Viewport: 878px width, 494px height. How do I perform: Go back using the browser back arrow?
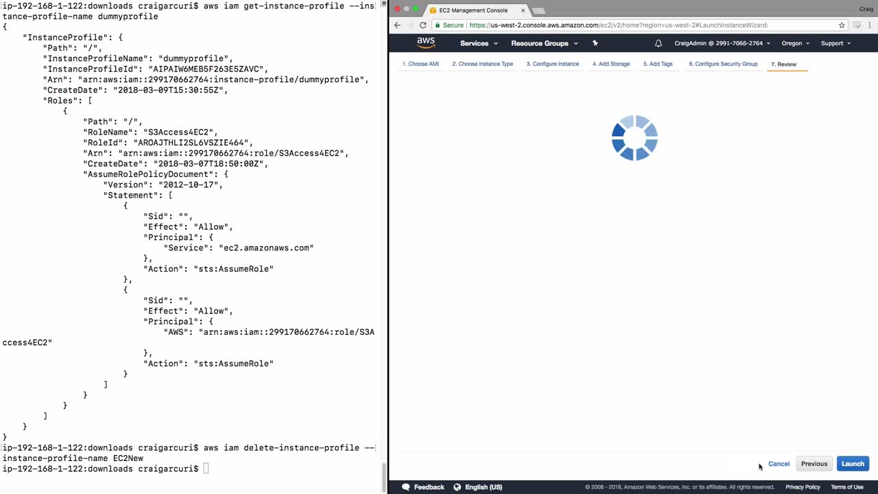pos(397,25)
